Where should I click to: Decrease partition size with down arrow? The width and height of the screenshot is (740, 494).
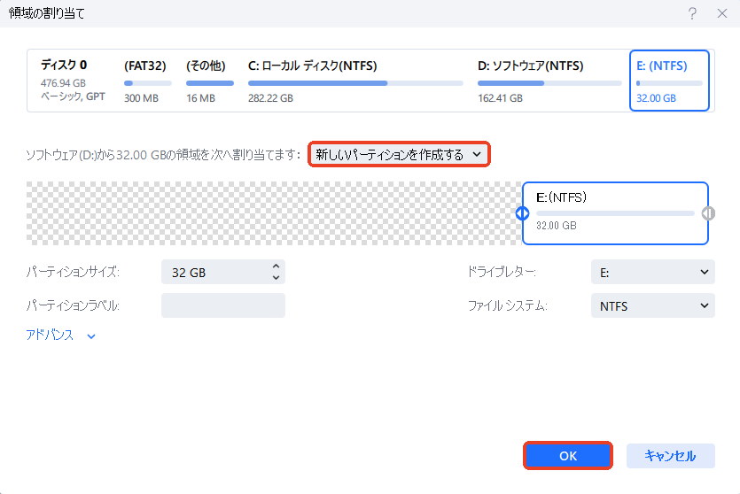(276, 278)
